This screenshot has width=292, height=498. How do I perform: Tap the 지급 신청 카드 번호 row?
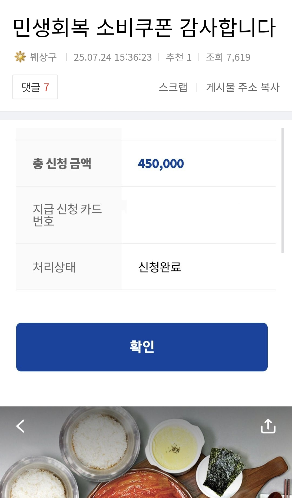tap(146, 215)
